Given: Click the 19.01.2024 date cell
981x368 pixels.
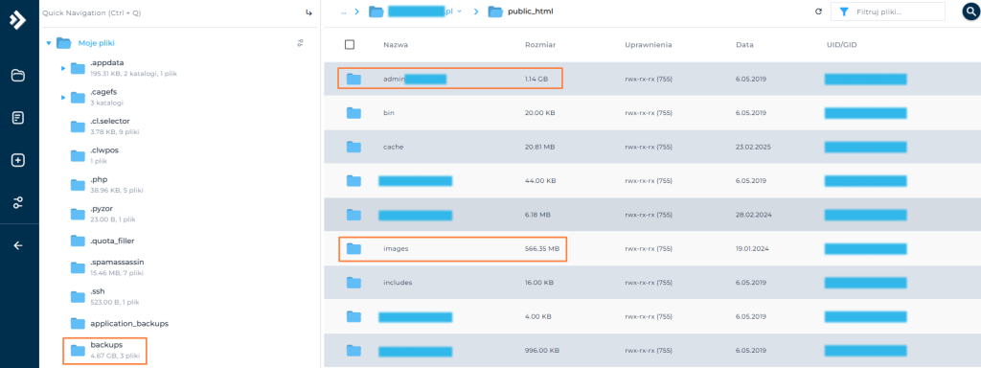Looking at the screenshot, I should click(x=753, y=248).
